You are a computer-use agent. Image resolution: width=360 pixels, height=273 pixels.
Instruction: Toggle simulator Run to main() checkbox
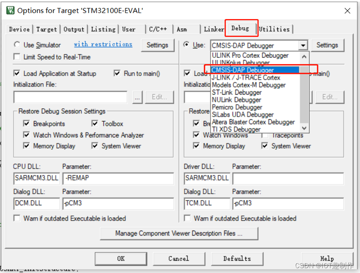(117, 73)
